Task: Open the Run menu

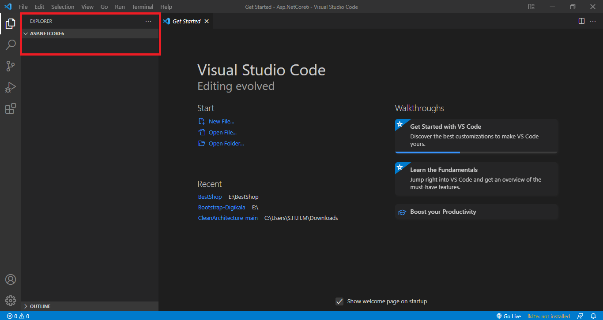Action: 120,7
